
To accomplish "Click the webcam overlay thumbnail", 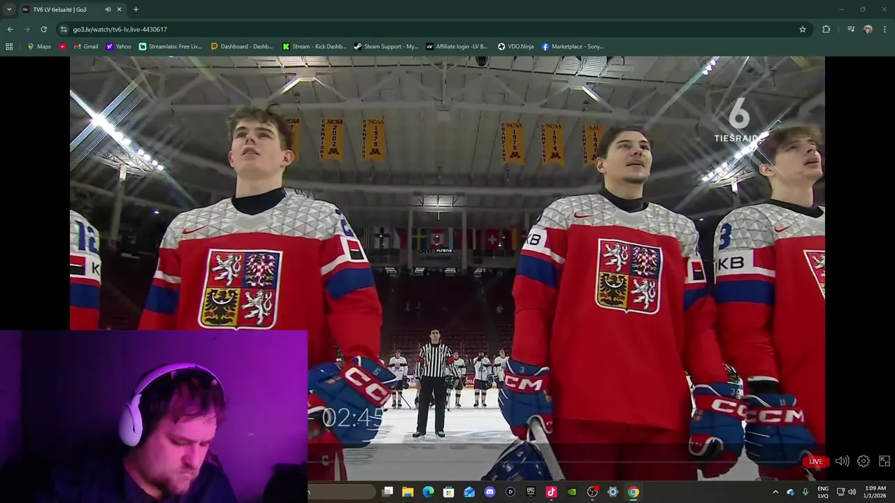I will tap(154, 416).
